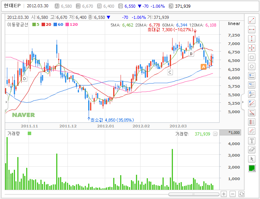Toggle the 5-day moving average line
The width and height of the screenshot is (260, 199).
pyautogui.click(x=36, y=25)
